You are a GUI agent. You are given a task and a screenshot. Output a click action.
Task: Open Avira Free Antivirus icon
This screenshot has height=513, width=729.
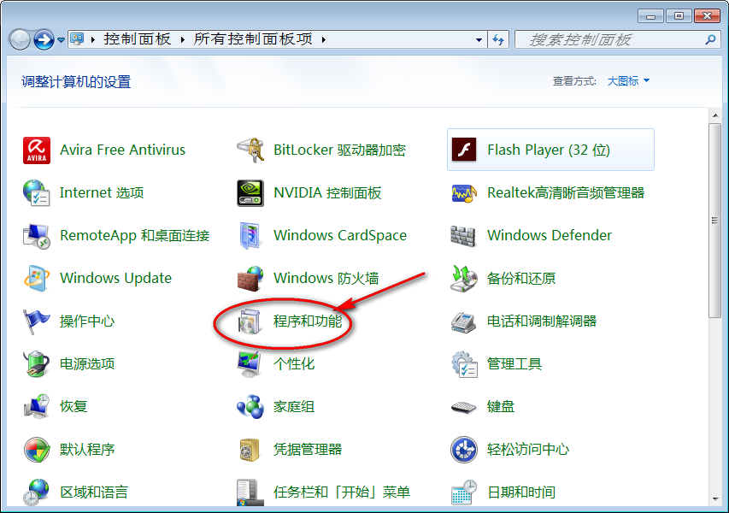tap(37, 150)
